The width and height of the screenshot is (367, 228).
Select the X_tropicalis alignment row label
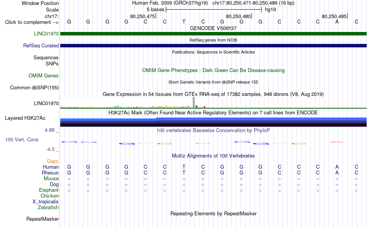click(x=46, y=202)
